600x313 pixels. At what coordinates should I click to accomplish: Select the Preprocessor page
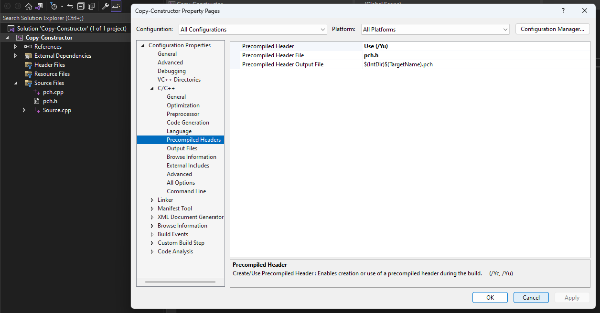click(x=183, y=114)
